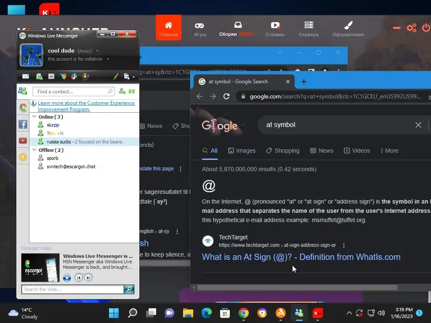Screen dimensions: 431x323
Task: Click the Escargot video thumbnail
Action: 40,267
